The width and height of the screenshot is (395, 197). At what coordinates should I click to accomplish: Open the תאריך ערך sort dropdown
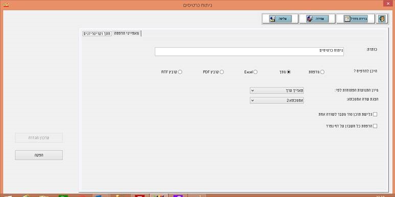point(276,91)
